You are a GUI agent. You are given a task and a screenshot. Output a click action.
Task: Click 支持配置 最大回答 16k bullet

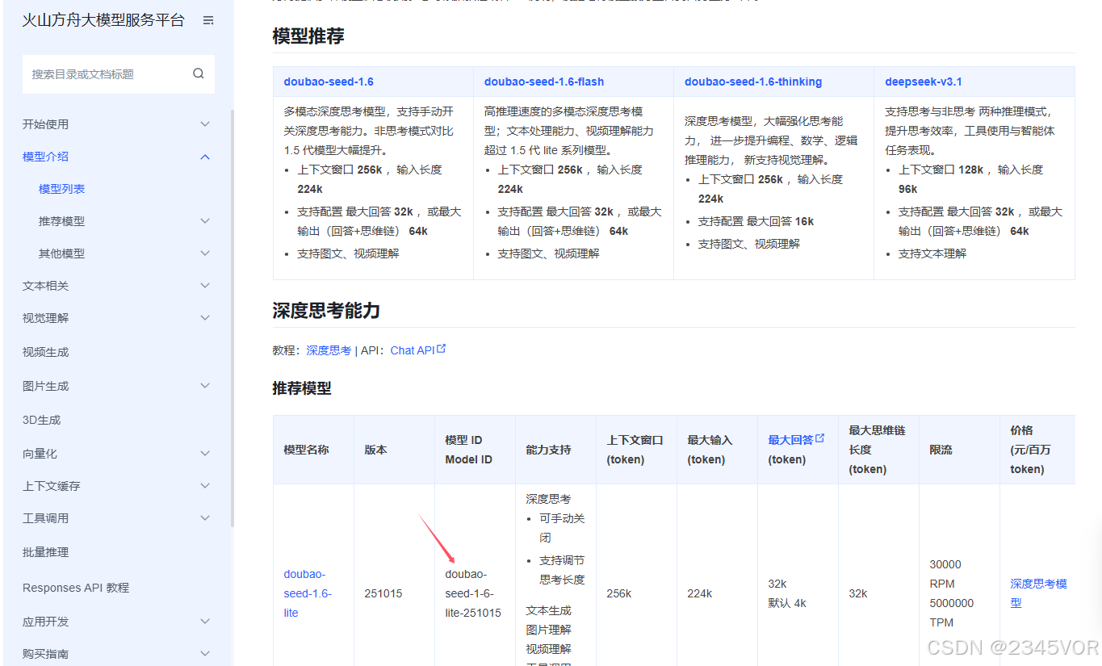pos(757,221)
